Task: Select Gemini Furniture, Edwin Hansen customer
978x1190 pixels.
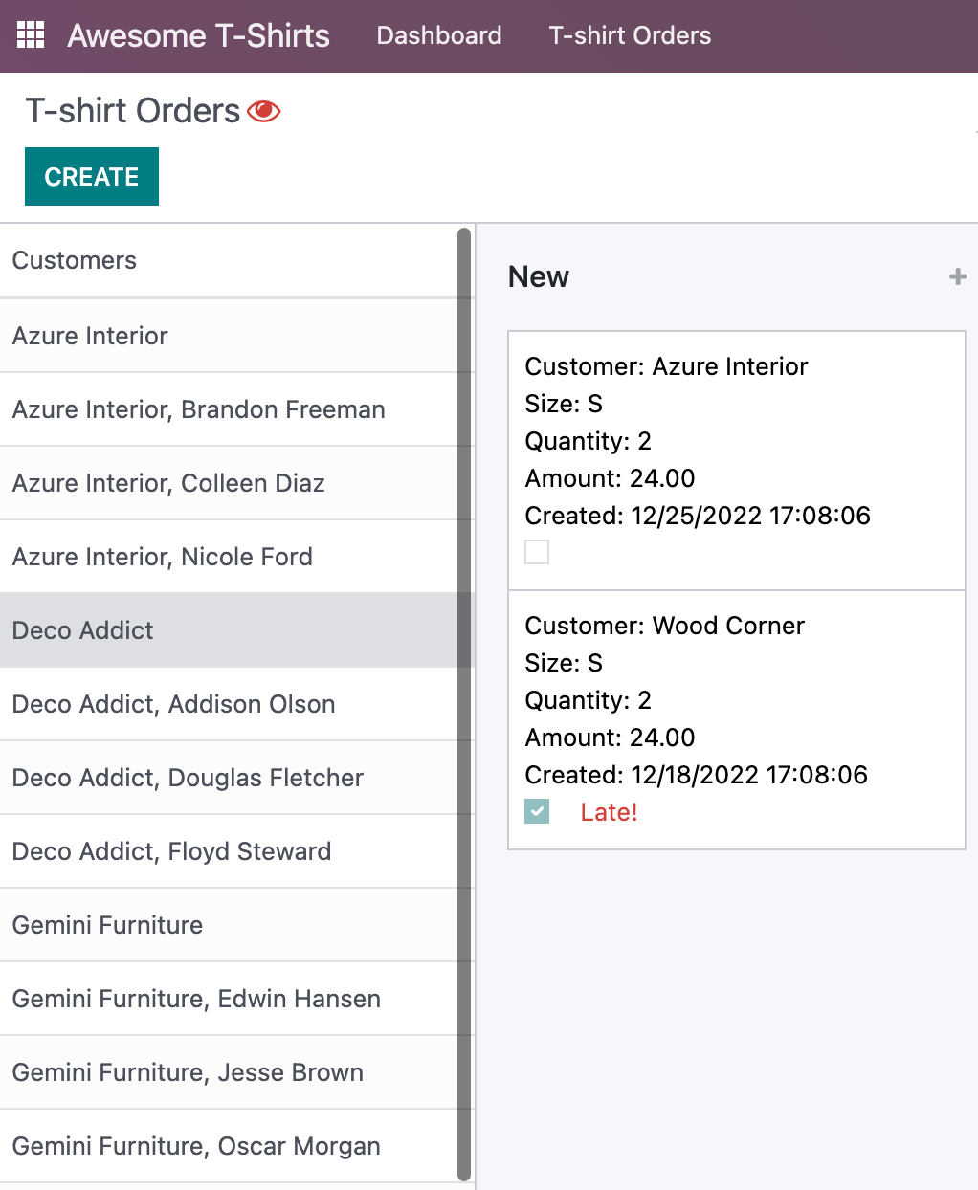Action: pos(196,999)
